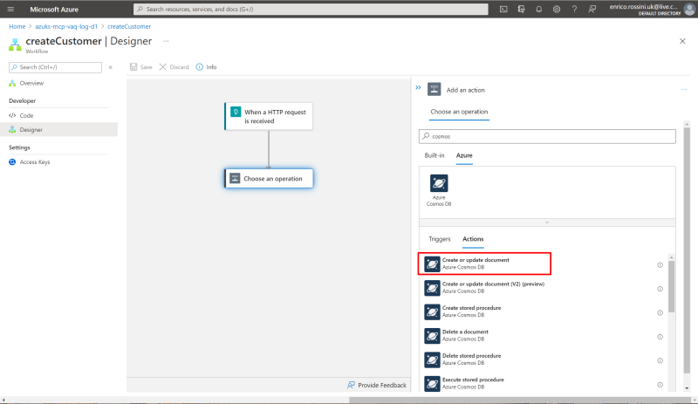Switch to the Built-in tab
The height and width of the screenshot is (404, 698).
pyautogui.click(x=434, y=155)
